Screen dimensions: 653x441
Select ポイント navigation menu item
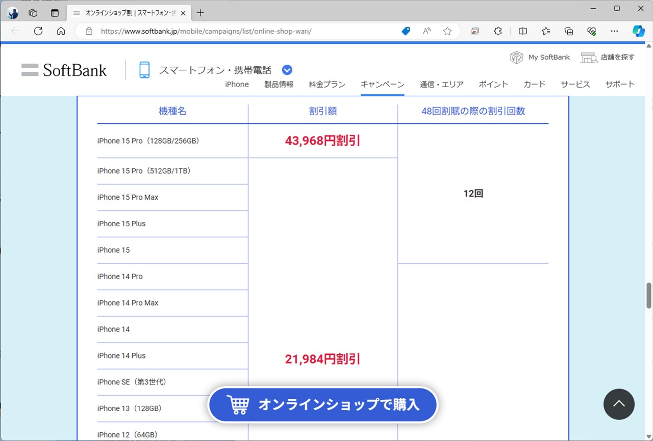(493, 85)
